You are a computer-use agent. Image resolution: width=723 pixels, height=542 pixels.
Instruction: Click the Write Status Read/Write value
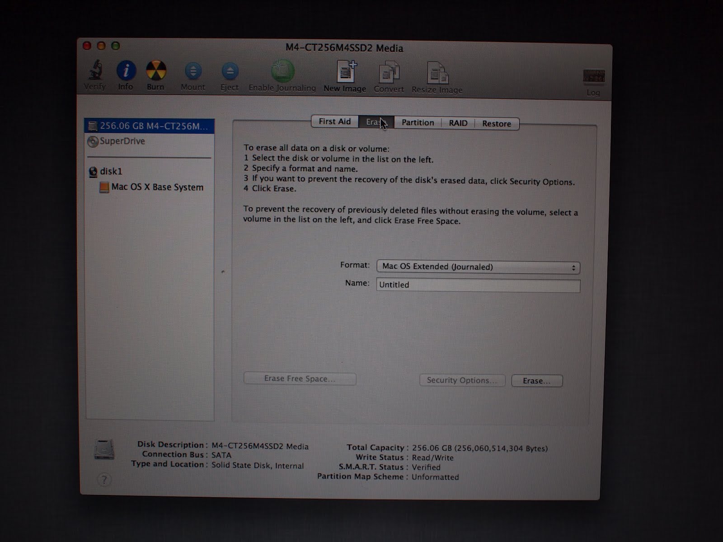[432, 458]
